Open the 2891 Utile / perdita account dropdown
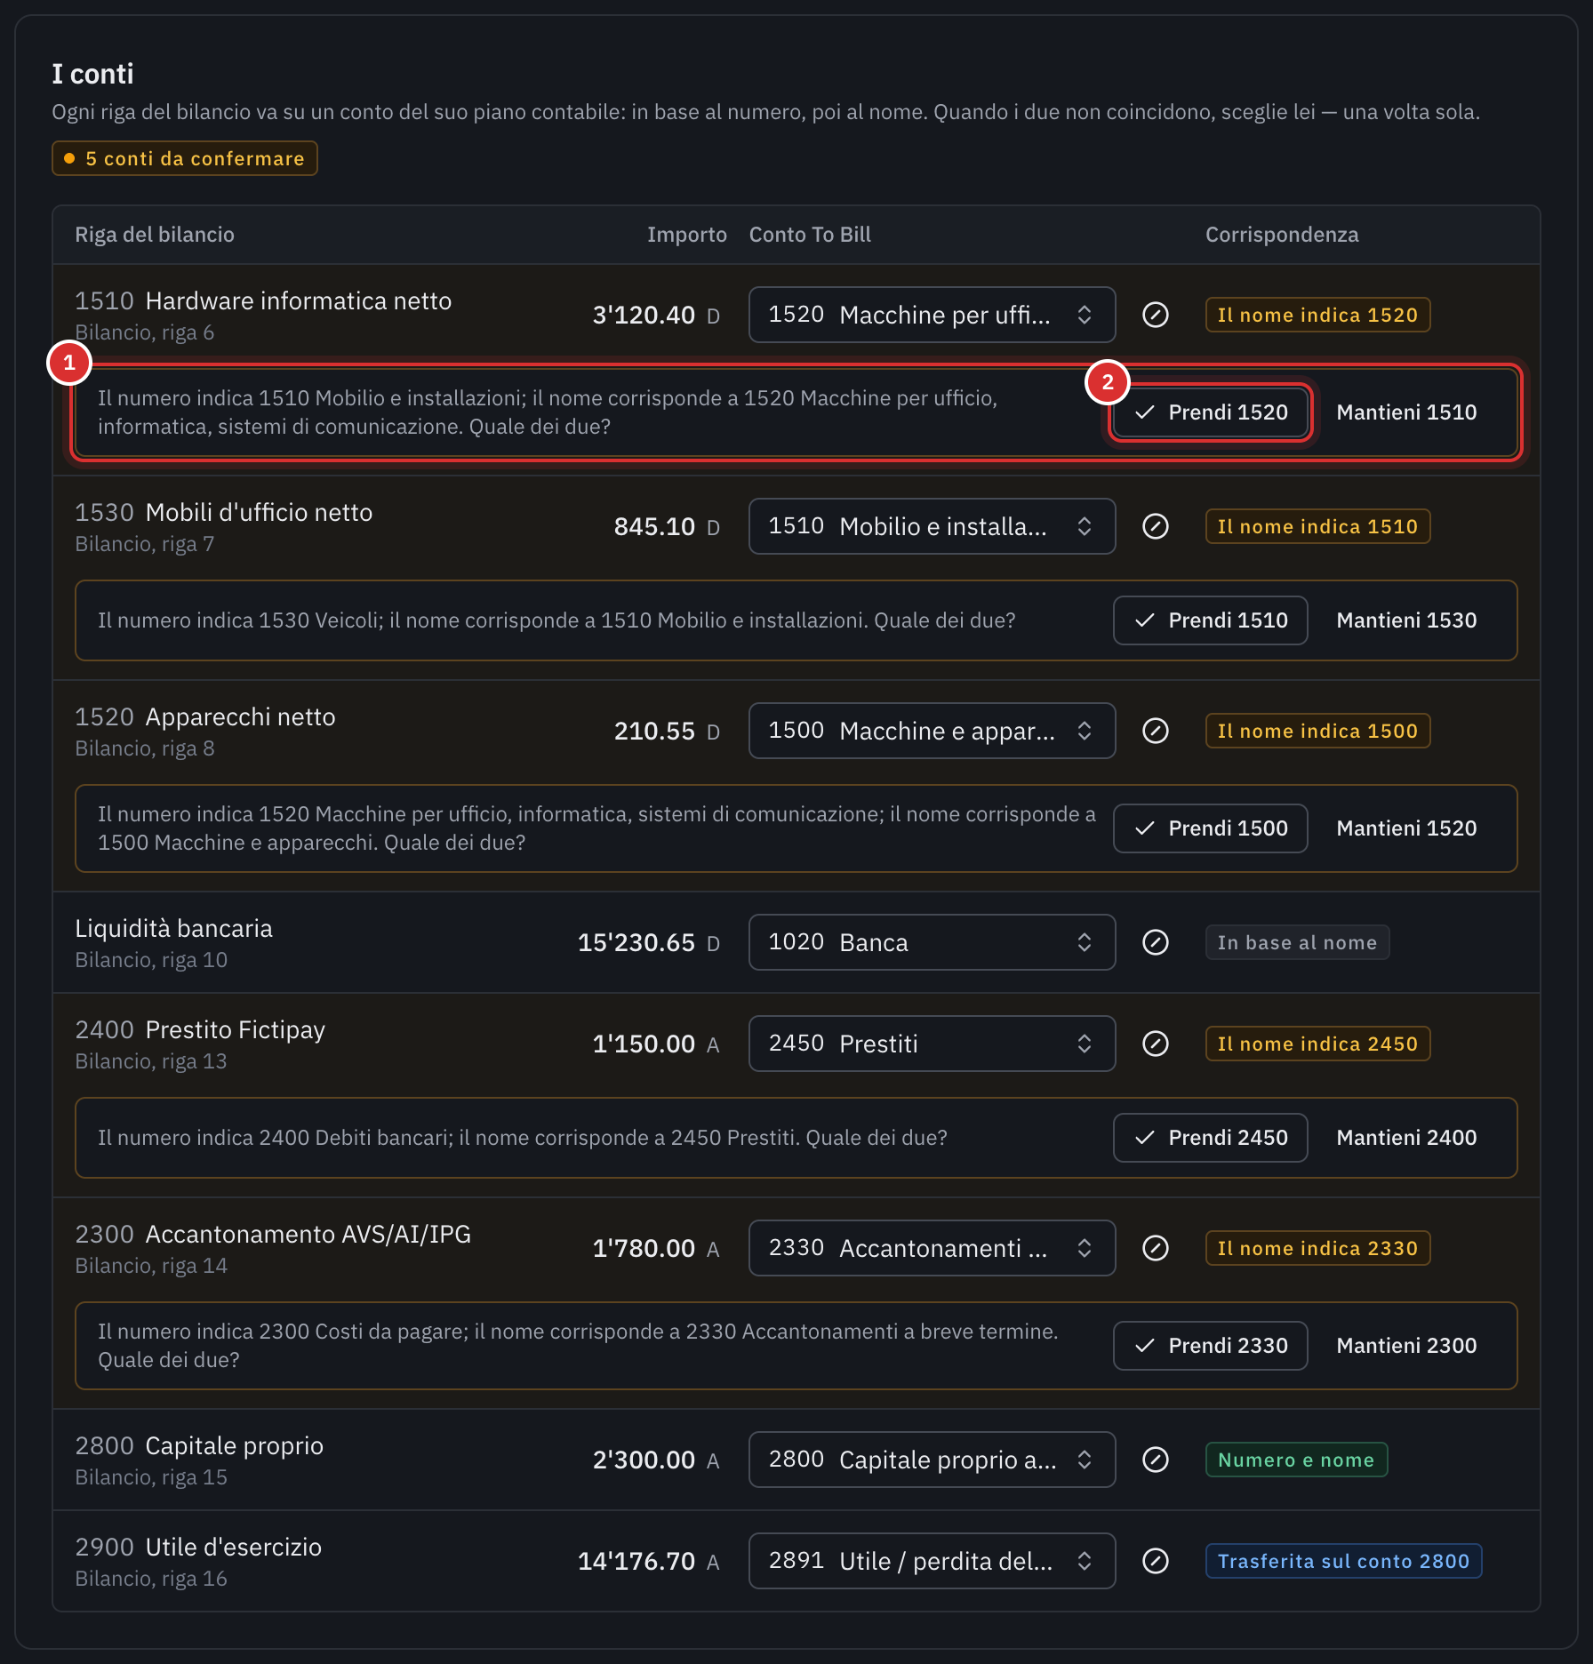Viewport: 1593px width, 1664px height. (932, 1561)
